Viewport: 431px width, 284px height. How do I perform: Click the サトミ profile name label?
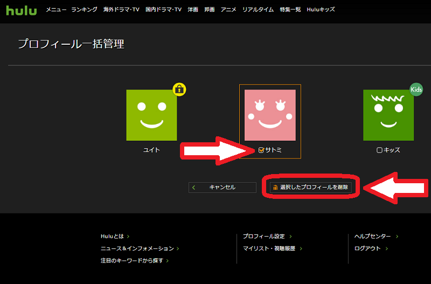274,150
